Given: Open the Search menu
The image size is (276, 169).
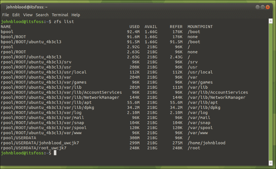Looking at the screenshot, I should coord(42,15).
